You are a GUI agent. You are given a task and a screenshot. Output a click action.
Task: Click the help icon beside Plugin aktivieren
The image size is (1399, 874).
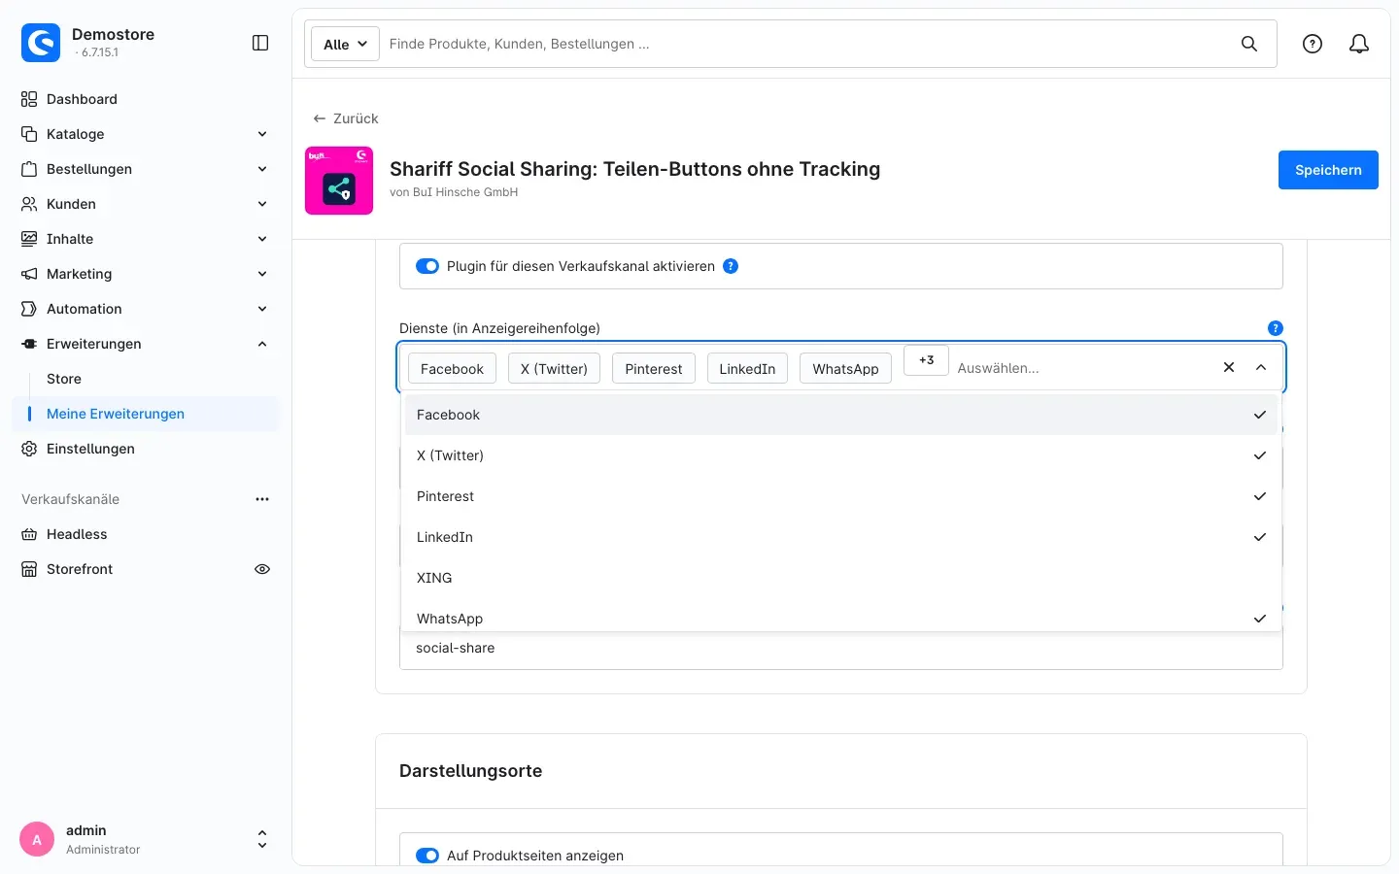click(731, 266)
